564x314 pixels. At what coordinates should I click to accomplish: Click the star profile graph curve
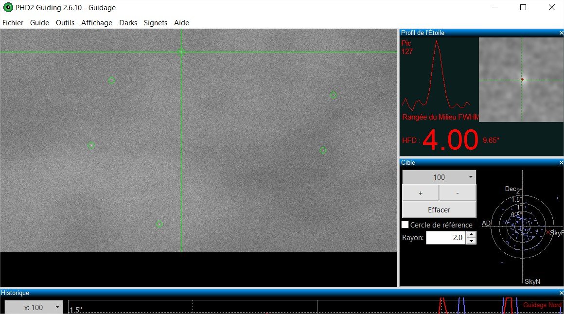[436, 75]
